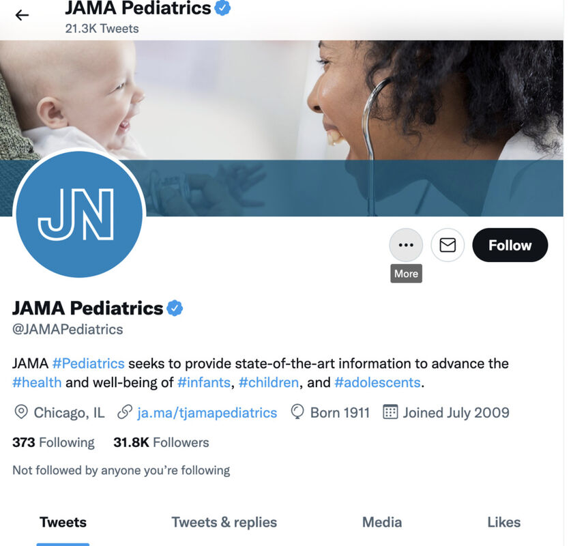586x546 pixels.
Task: Open the #infants hashtag
Action: click(x=204, y=383)
